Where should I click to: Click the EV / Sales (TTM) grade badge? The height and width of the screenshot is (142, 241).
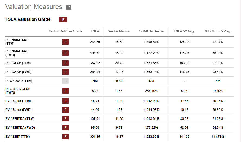(65, 101)
